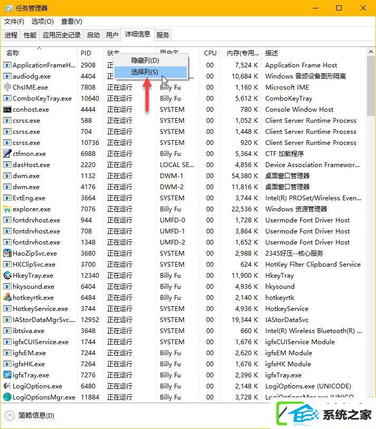Select the csrss.exe row with PID 10736
Viewport: 376px width, 429px height.
coord(184,142)
